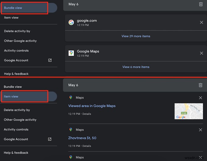Open Viewed area in Google Maps link

click(92, 106)
